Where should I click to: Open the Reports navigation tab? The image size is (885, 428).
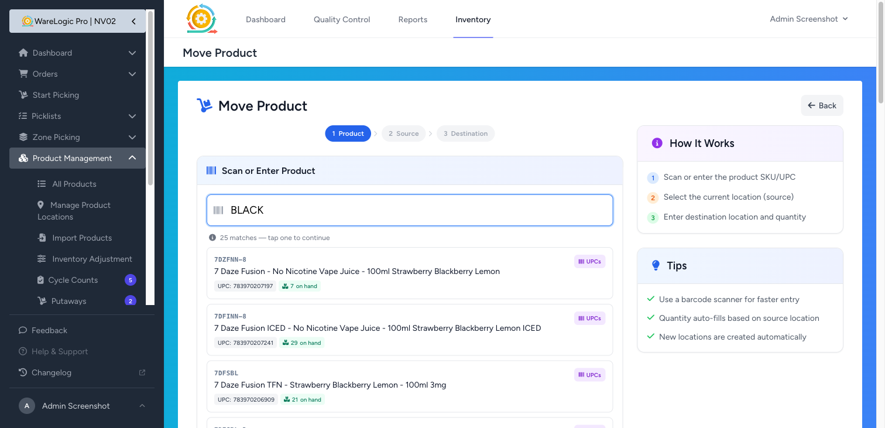pyautogui.click(x=413, y=19)
